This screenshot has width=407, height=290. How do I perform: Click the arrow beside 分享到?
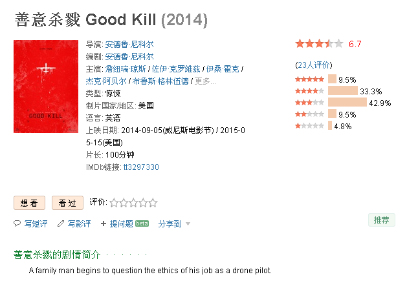click(188, 223)
